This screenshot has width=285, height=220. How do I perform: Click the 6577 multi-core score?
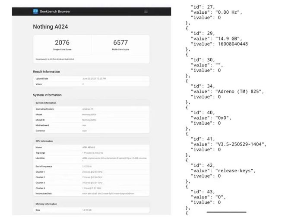click(x=120, y=43)
